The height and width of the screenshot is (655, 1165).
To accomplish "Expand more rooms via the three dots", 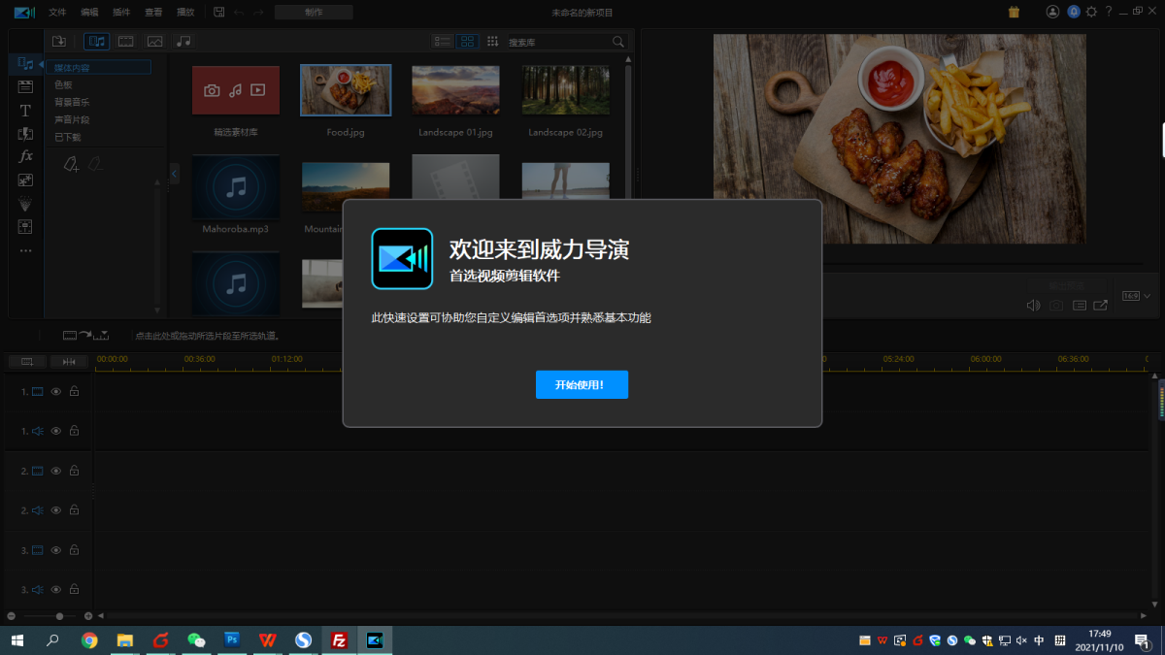I will [x=25, y=250].
